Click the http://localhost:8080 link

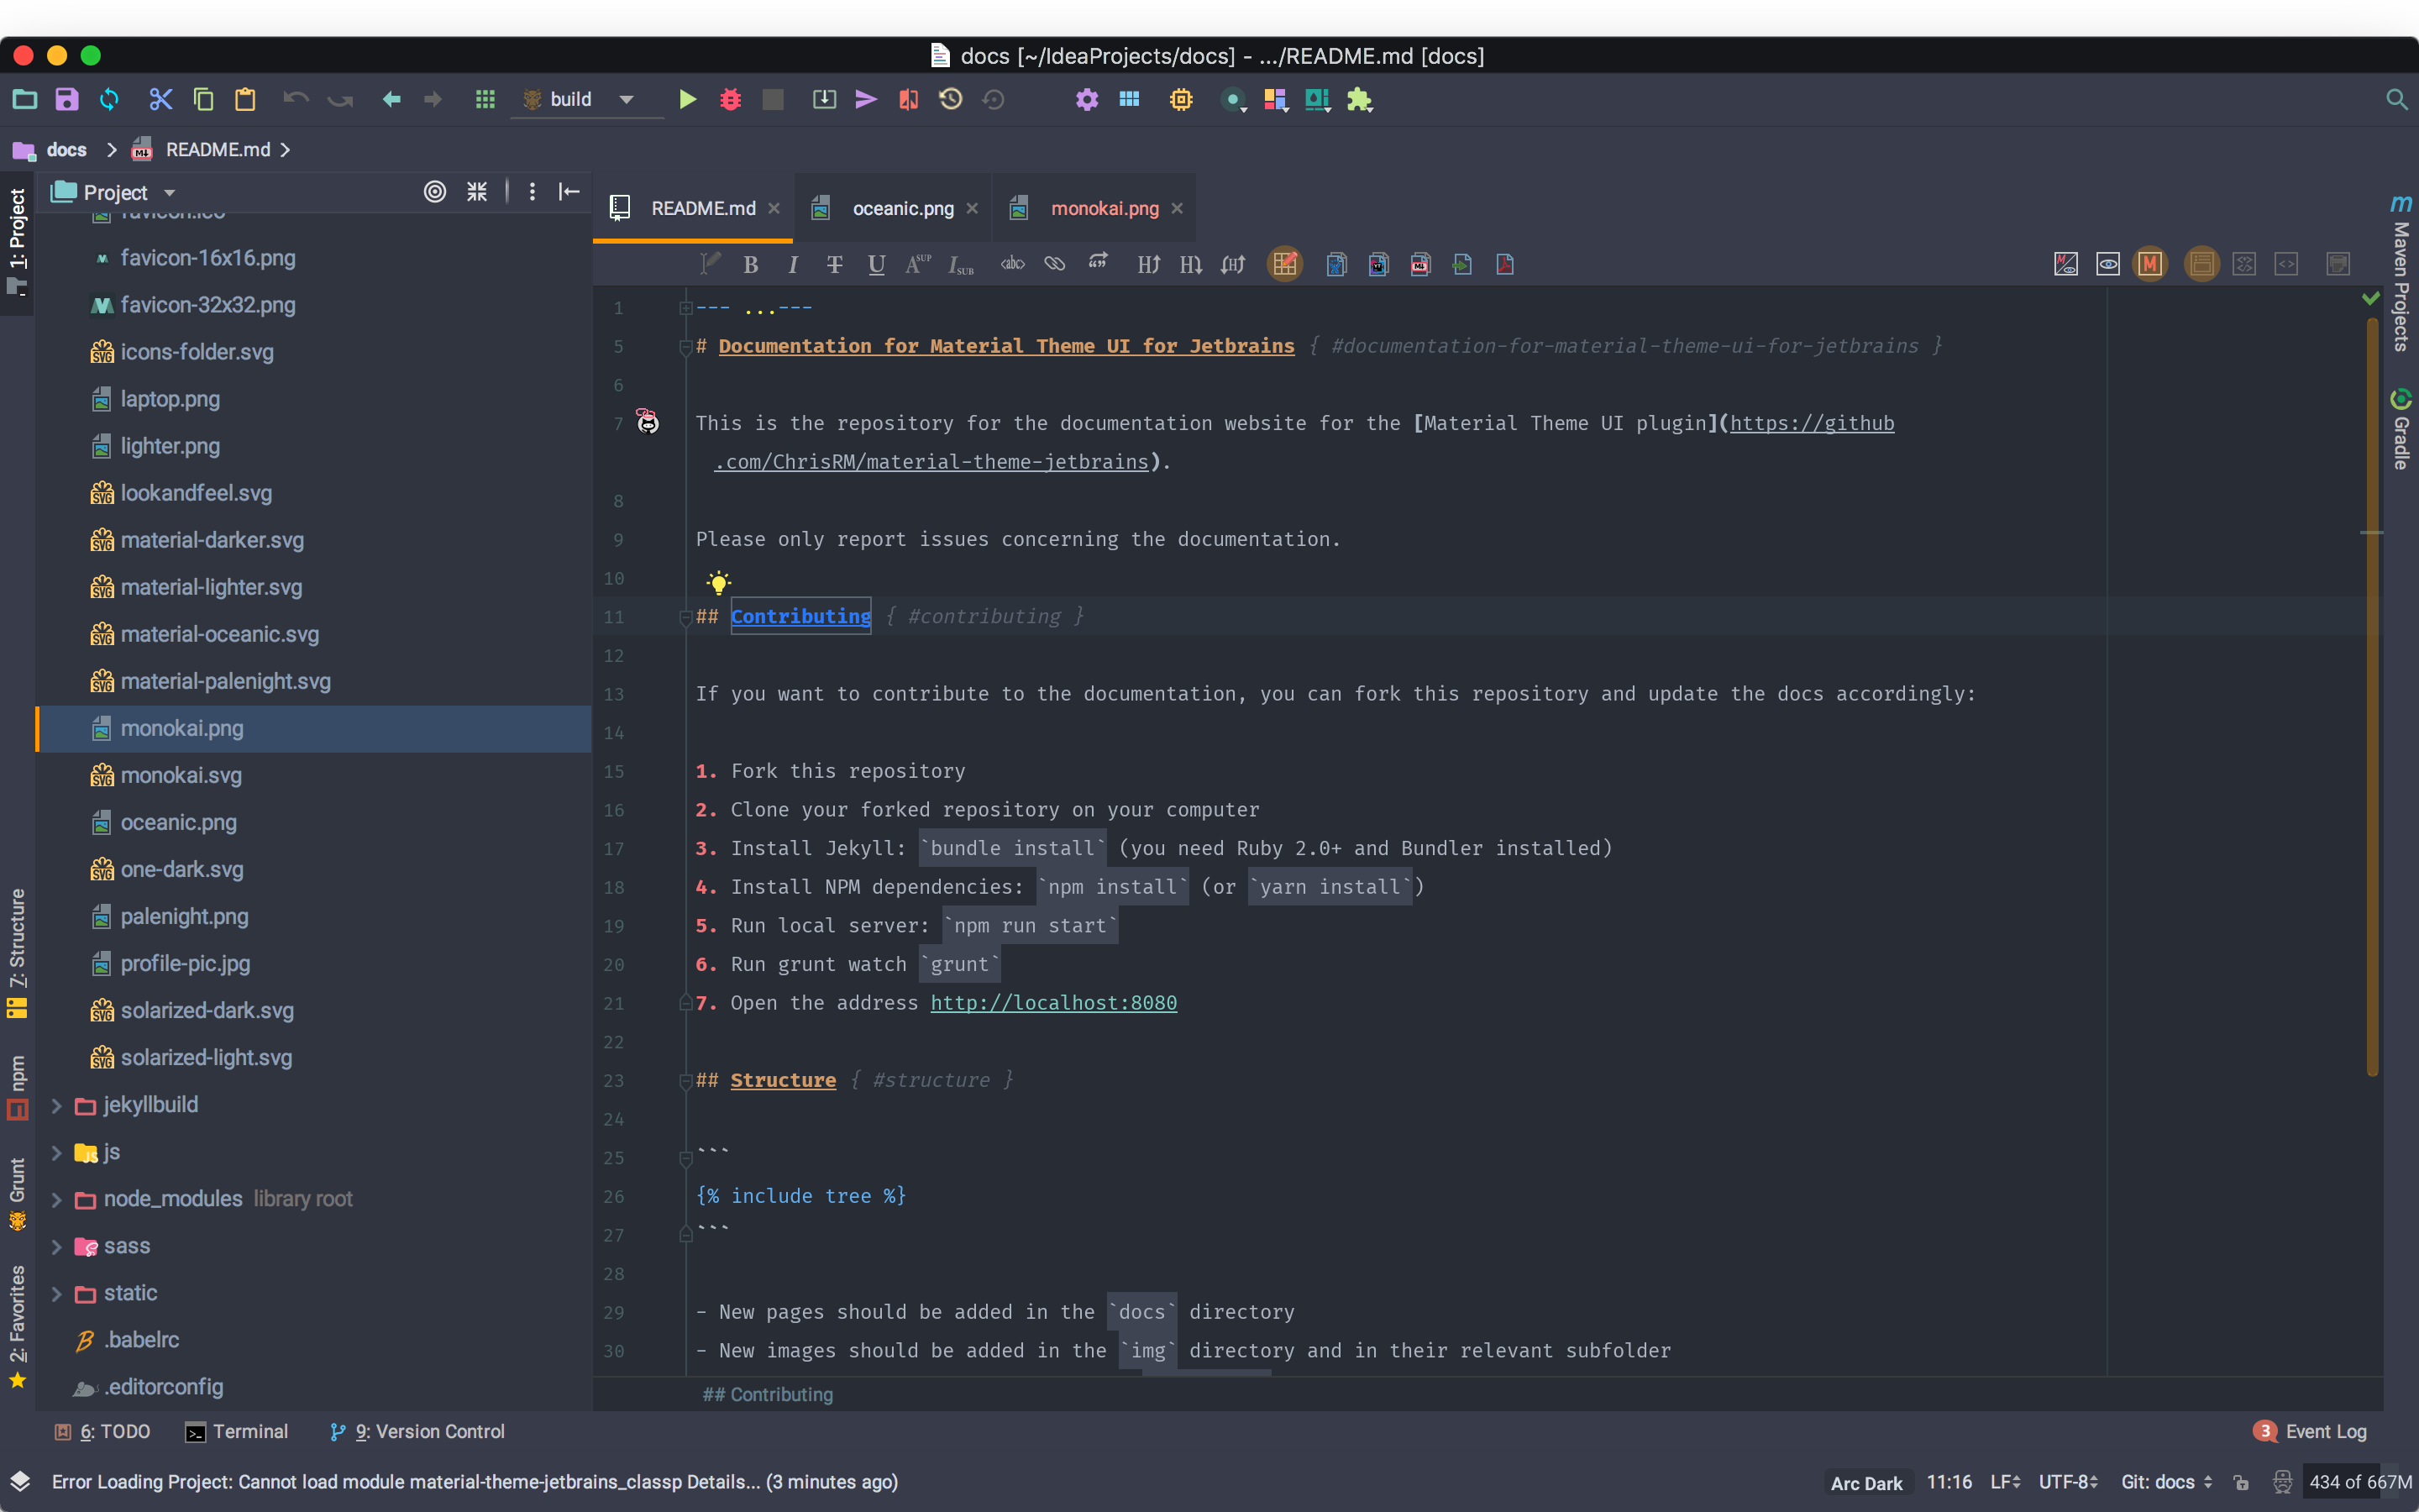1052,1003
